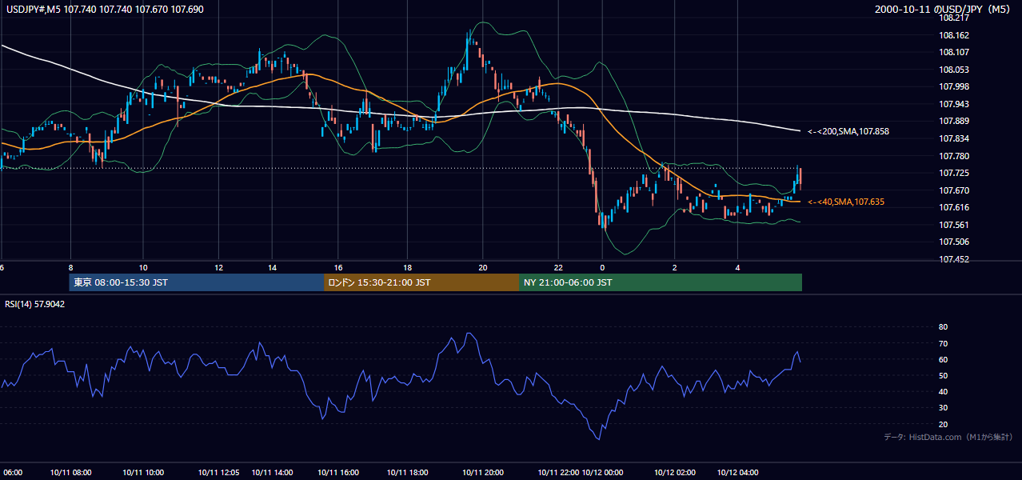Screen dimensions: 1022x480
Task: Click the 200,SMA,107.858 moving average label
Action: click(x=848, y=130)
